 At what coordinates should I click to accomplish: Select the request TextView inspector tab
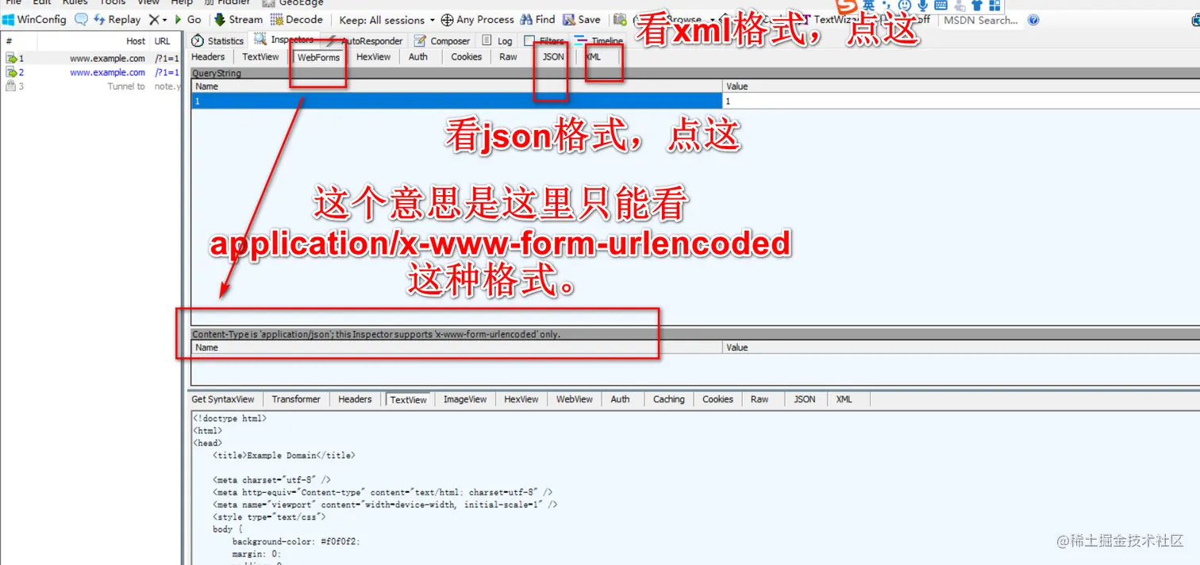[261, 57]
